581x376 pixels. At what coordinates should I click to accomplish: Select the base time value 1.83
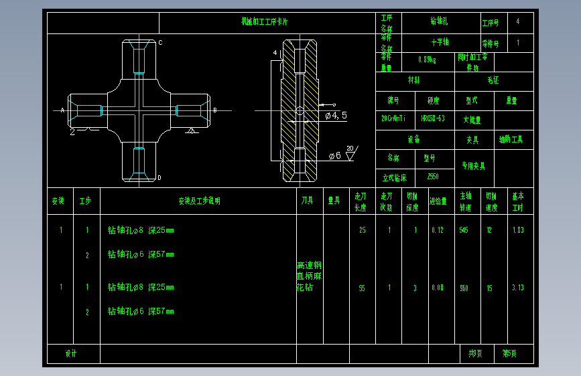[x=519, y=230]
